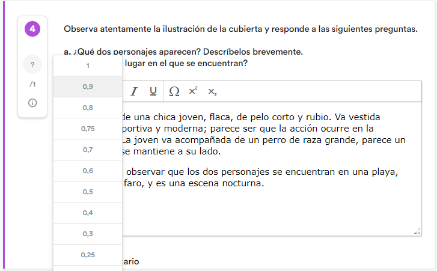Image resolution: width=437 pixels, height=271 pixels.
Task: Open the score dropdown showing question mark
Action: point(32,64)
